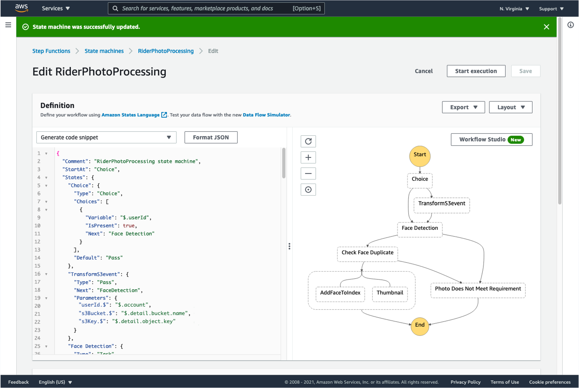Refresh the workflow graph
The image size is (579, 388).
click(308, 141)
